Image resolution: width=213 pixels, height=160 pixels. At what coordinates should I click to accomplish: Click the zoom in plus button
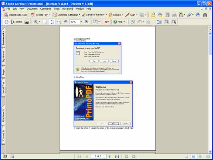point(86,22)
